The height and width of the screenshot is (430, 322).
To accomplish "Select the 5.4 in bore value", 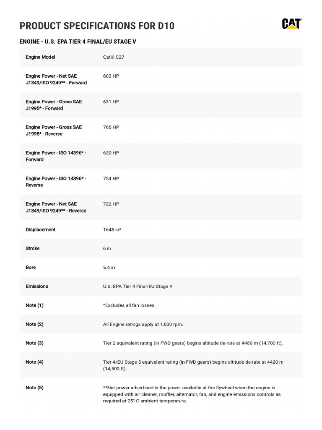I will [109, 267].
